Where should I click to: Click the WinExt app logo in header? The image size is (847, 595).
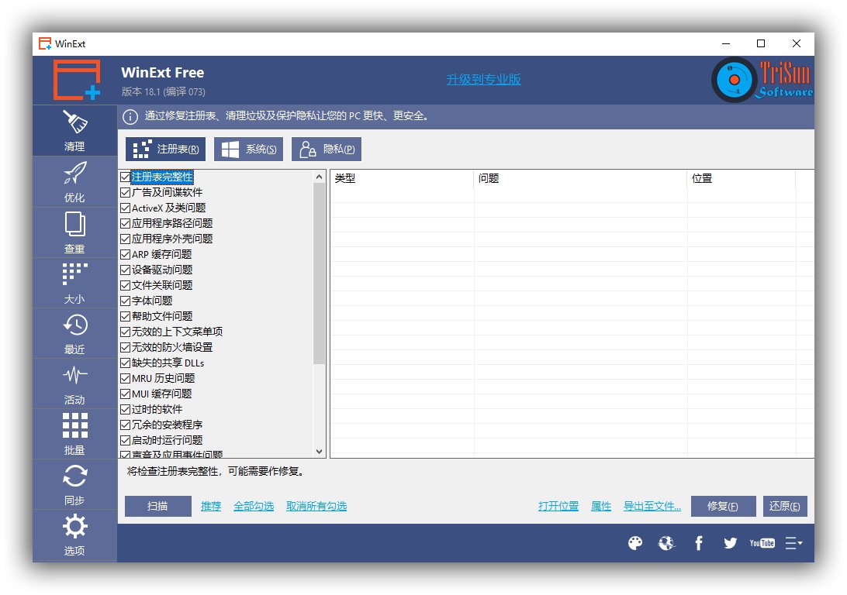[x=77, y=80]
